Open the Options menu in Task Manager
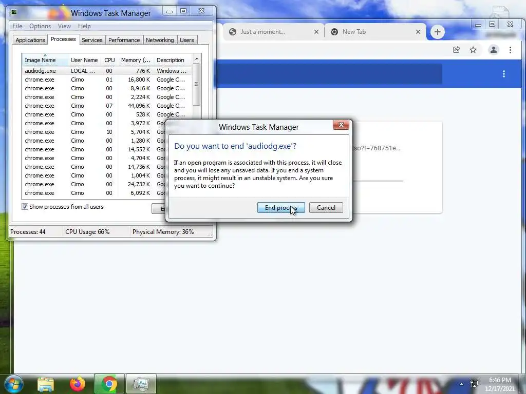Screen dimensions: 526x394 tap(40, 26)
